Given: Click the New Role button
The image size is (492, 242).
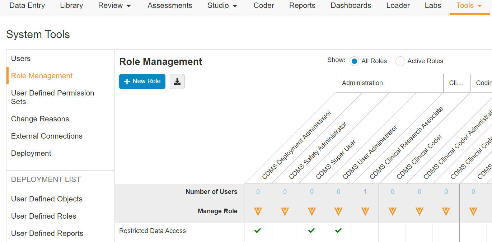Looking at the screenshot, I should click(142, 82).
